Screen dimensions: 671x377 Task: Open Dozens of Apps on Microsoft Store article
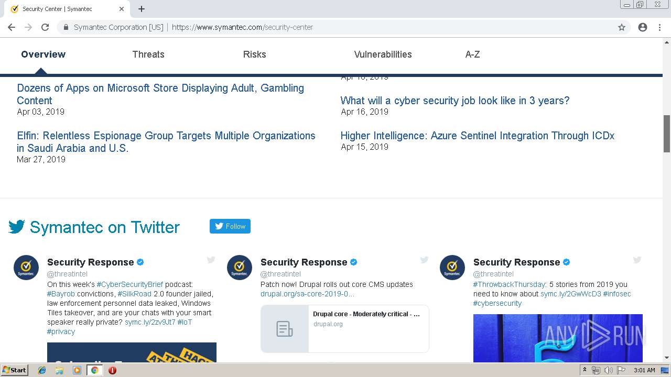pyautogui.click(x=160, y=94)
